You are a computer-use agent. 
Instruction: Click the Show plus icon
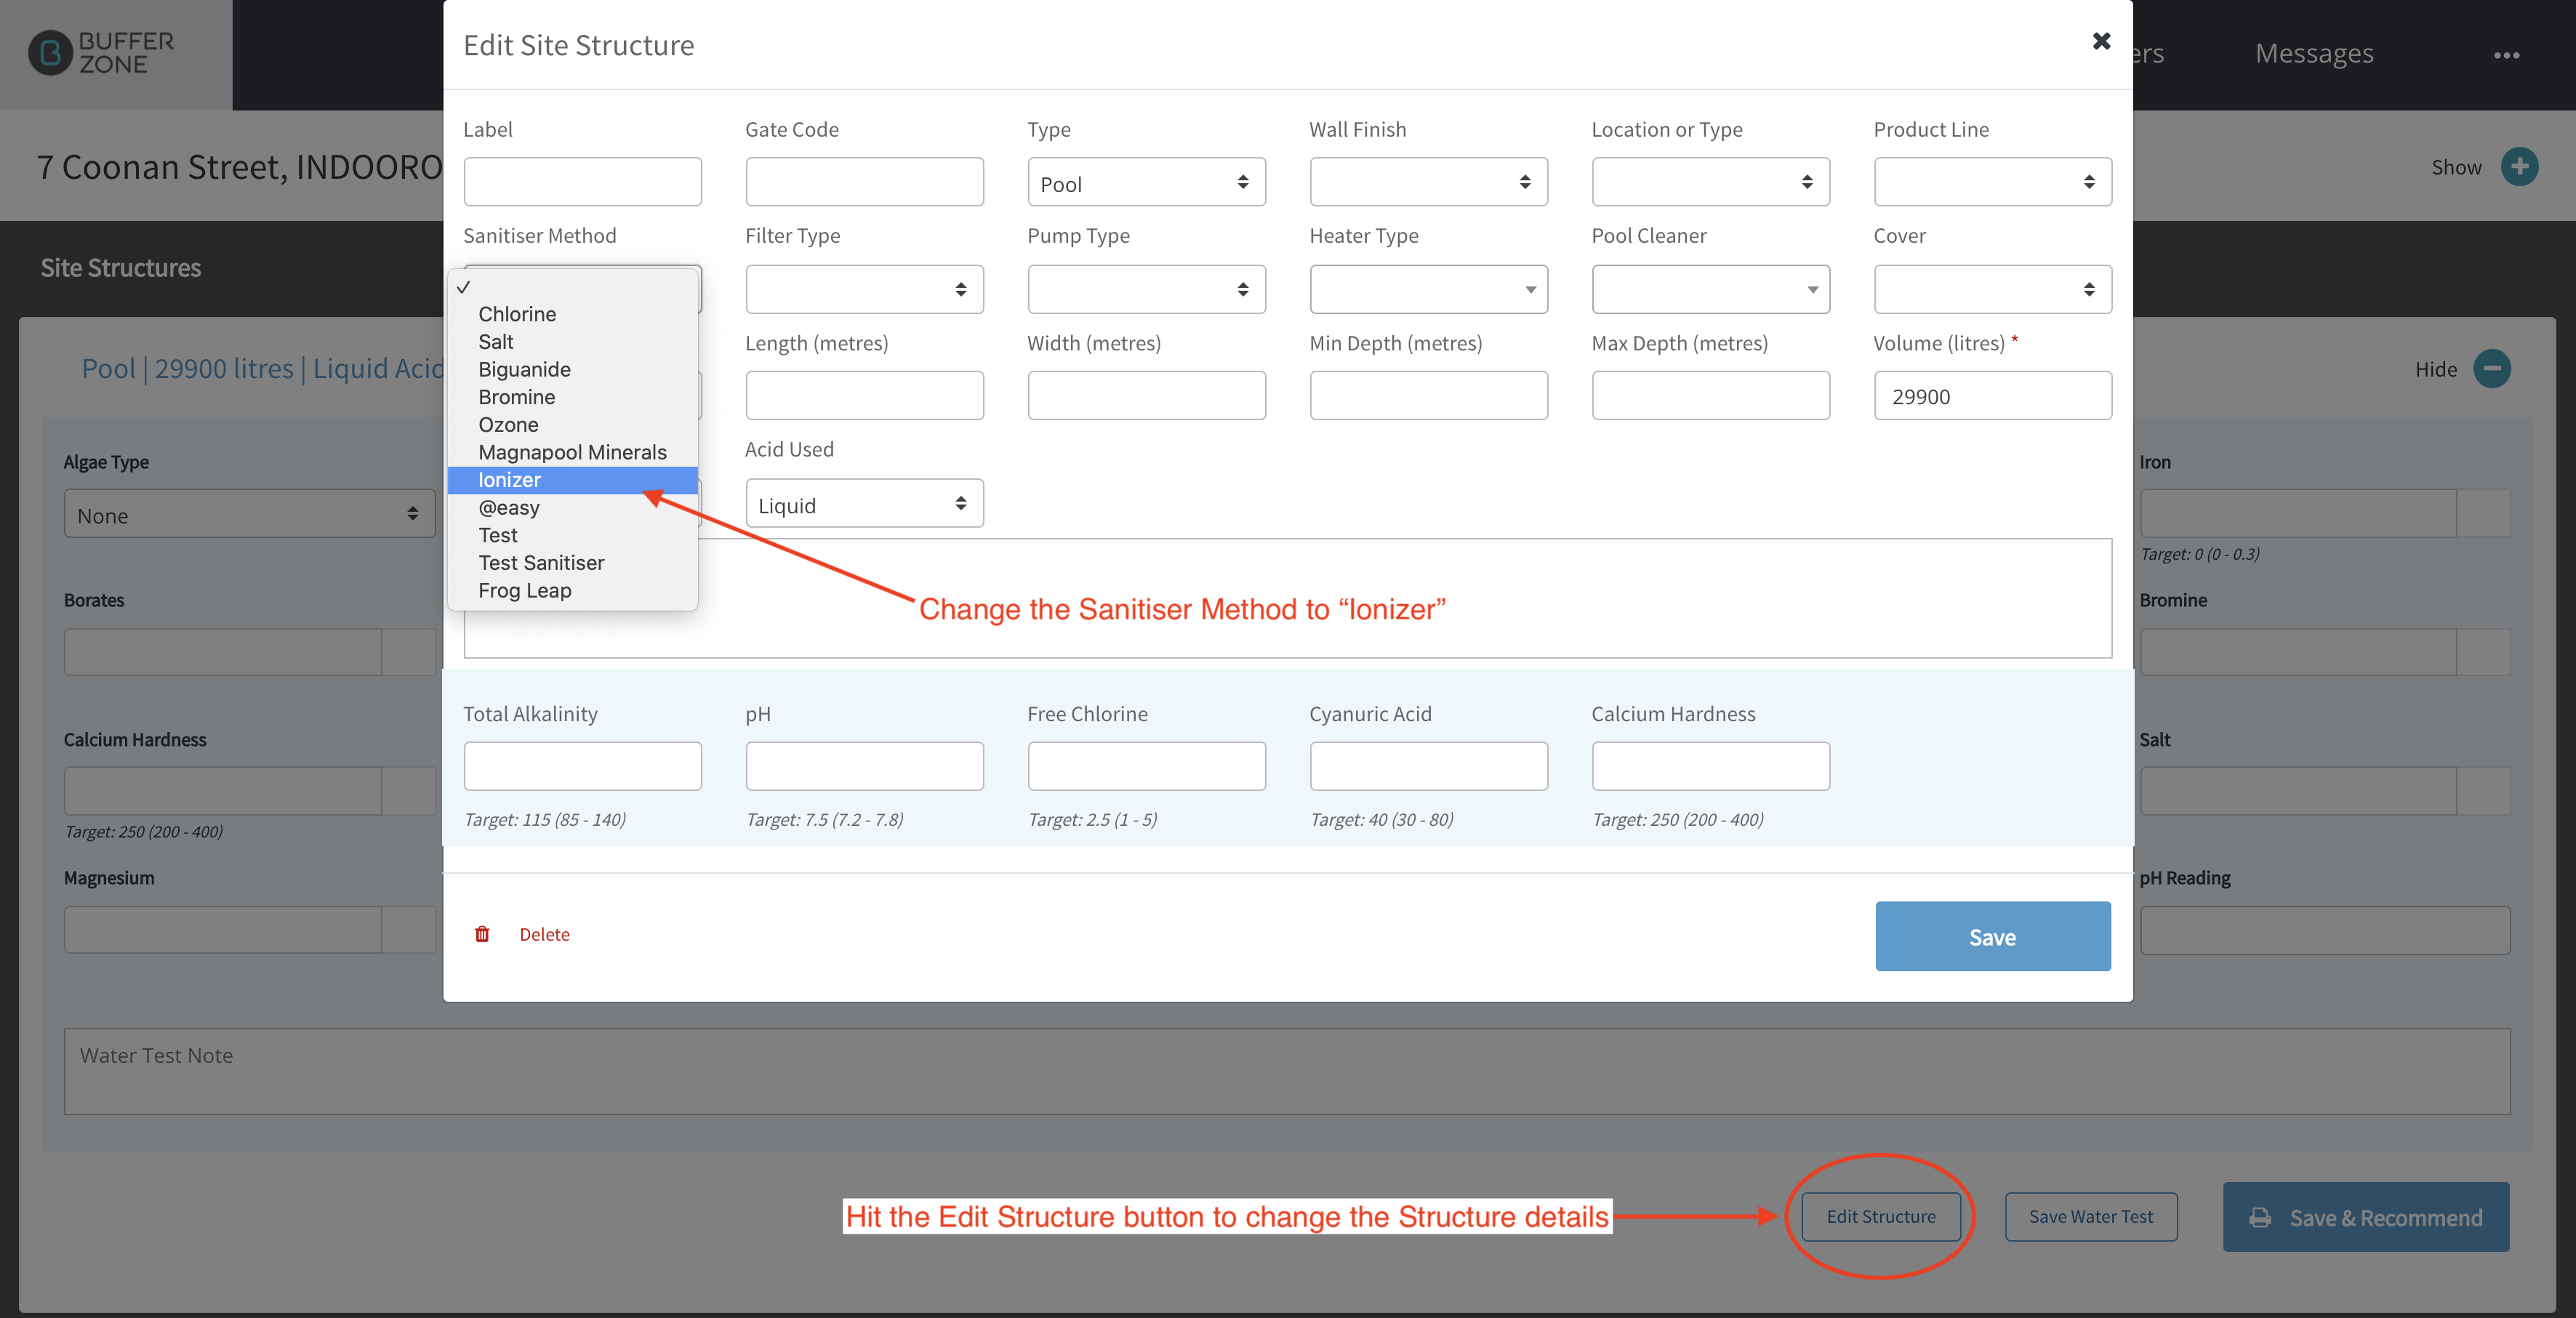tap(2519, 166)
